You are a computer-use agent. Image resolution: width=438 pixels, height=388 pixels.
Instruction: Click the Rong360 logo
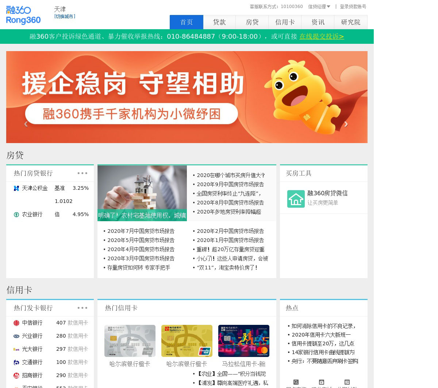point(23,15)
